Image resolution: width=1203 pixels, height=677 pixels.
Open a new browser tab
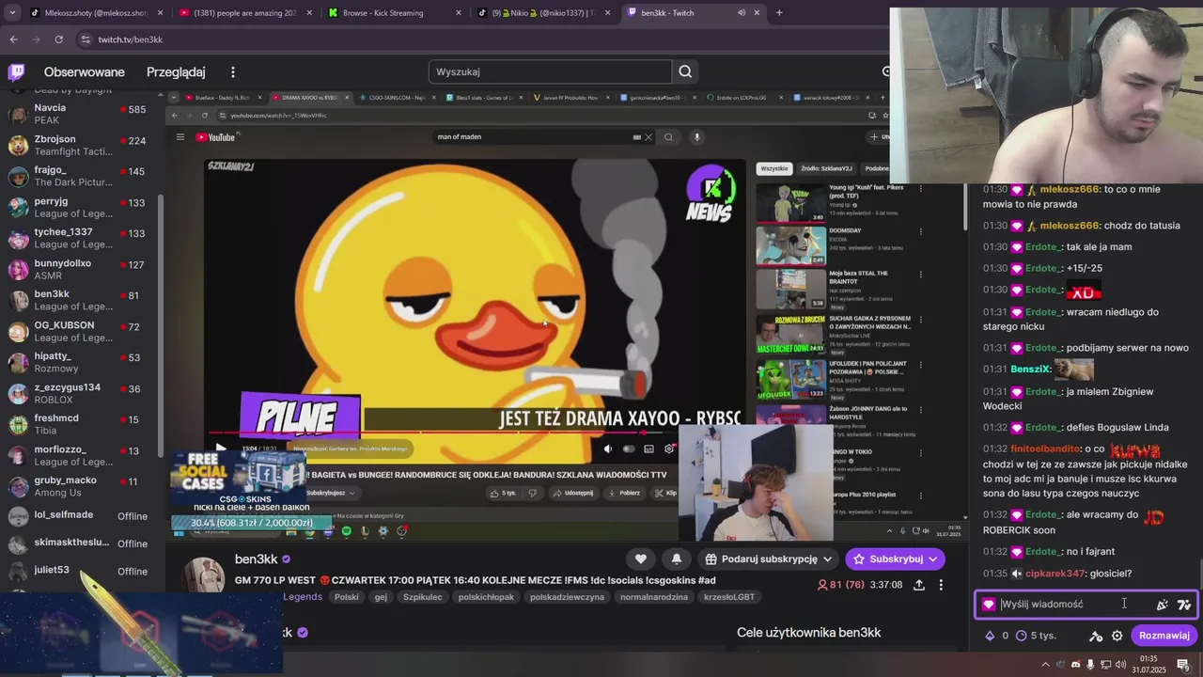pos(779,12)
